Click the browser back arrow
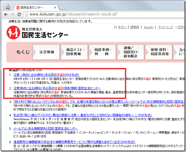Viewport: 186px width, 152px height. click(x=6, y=14)
